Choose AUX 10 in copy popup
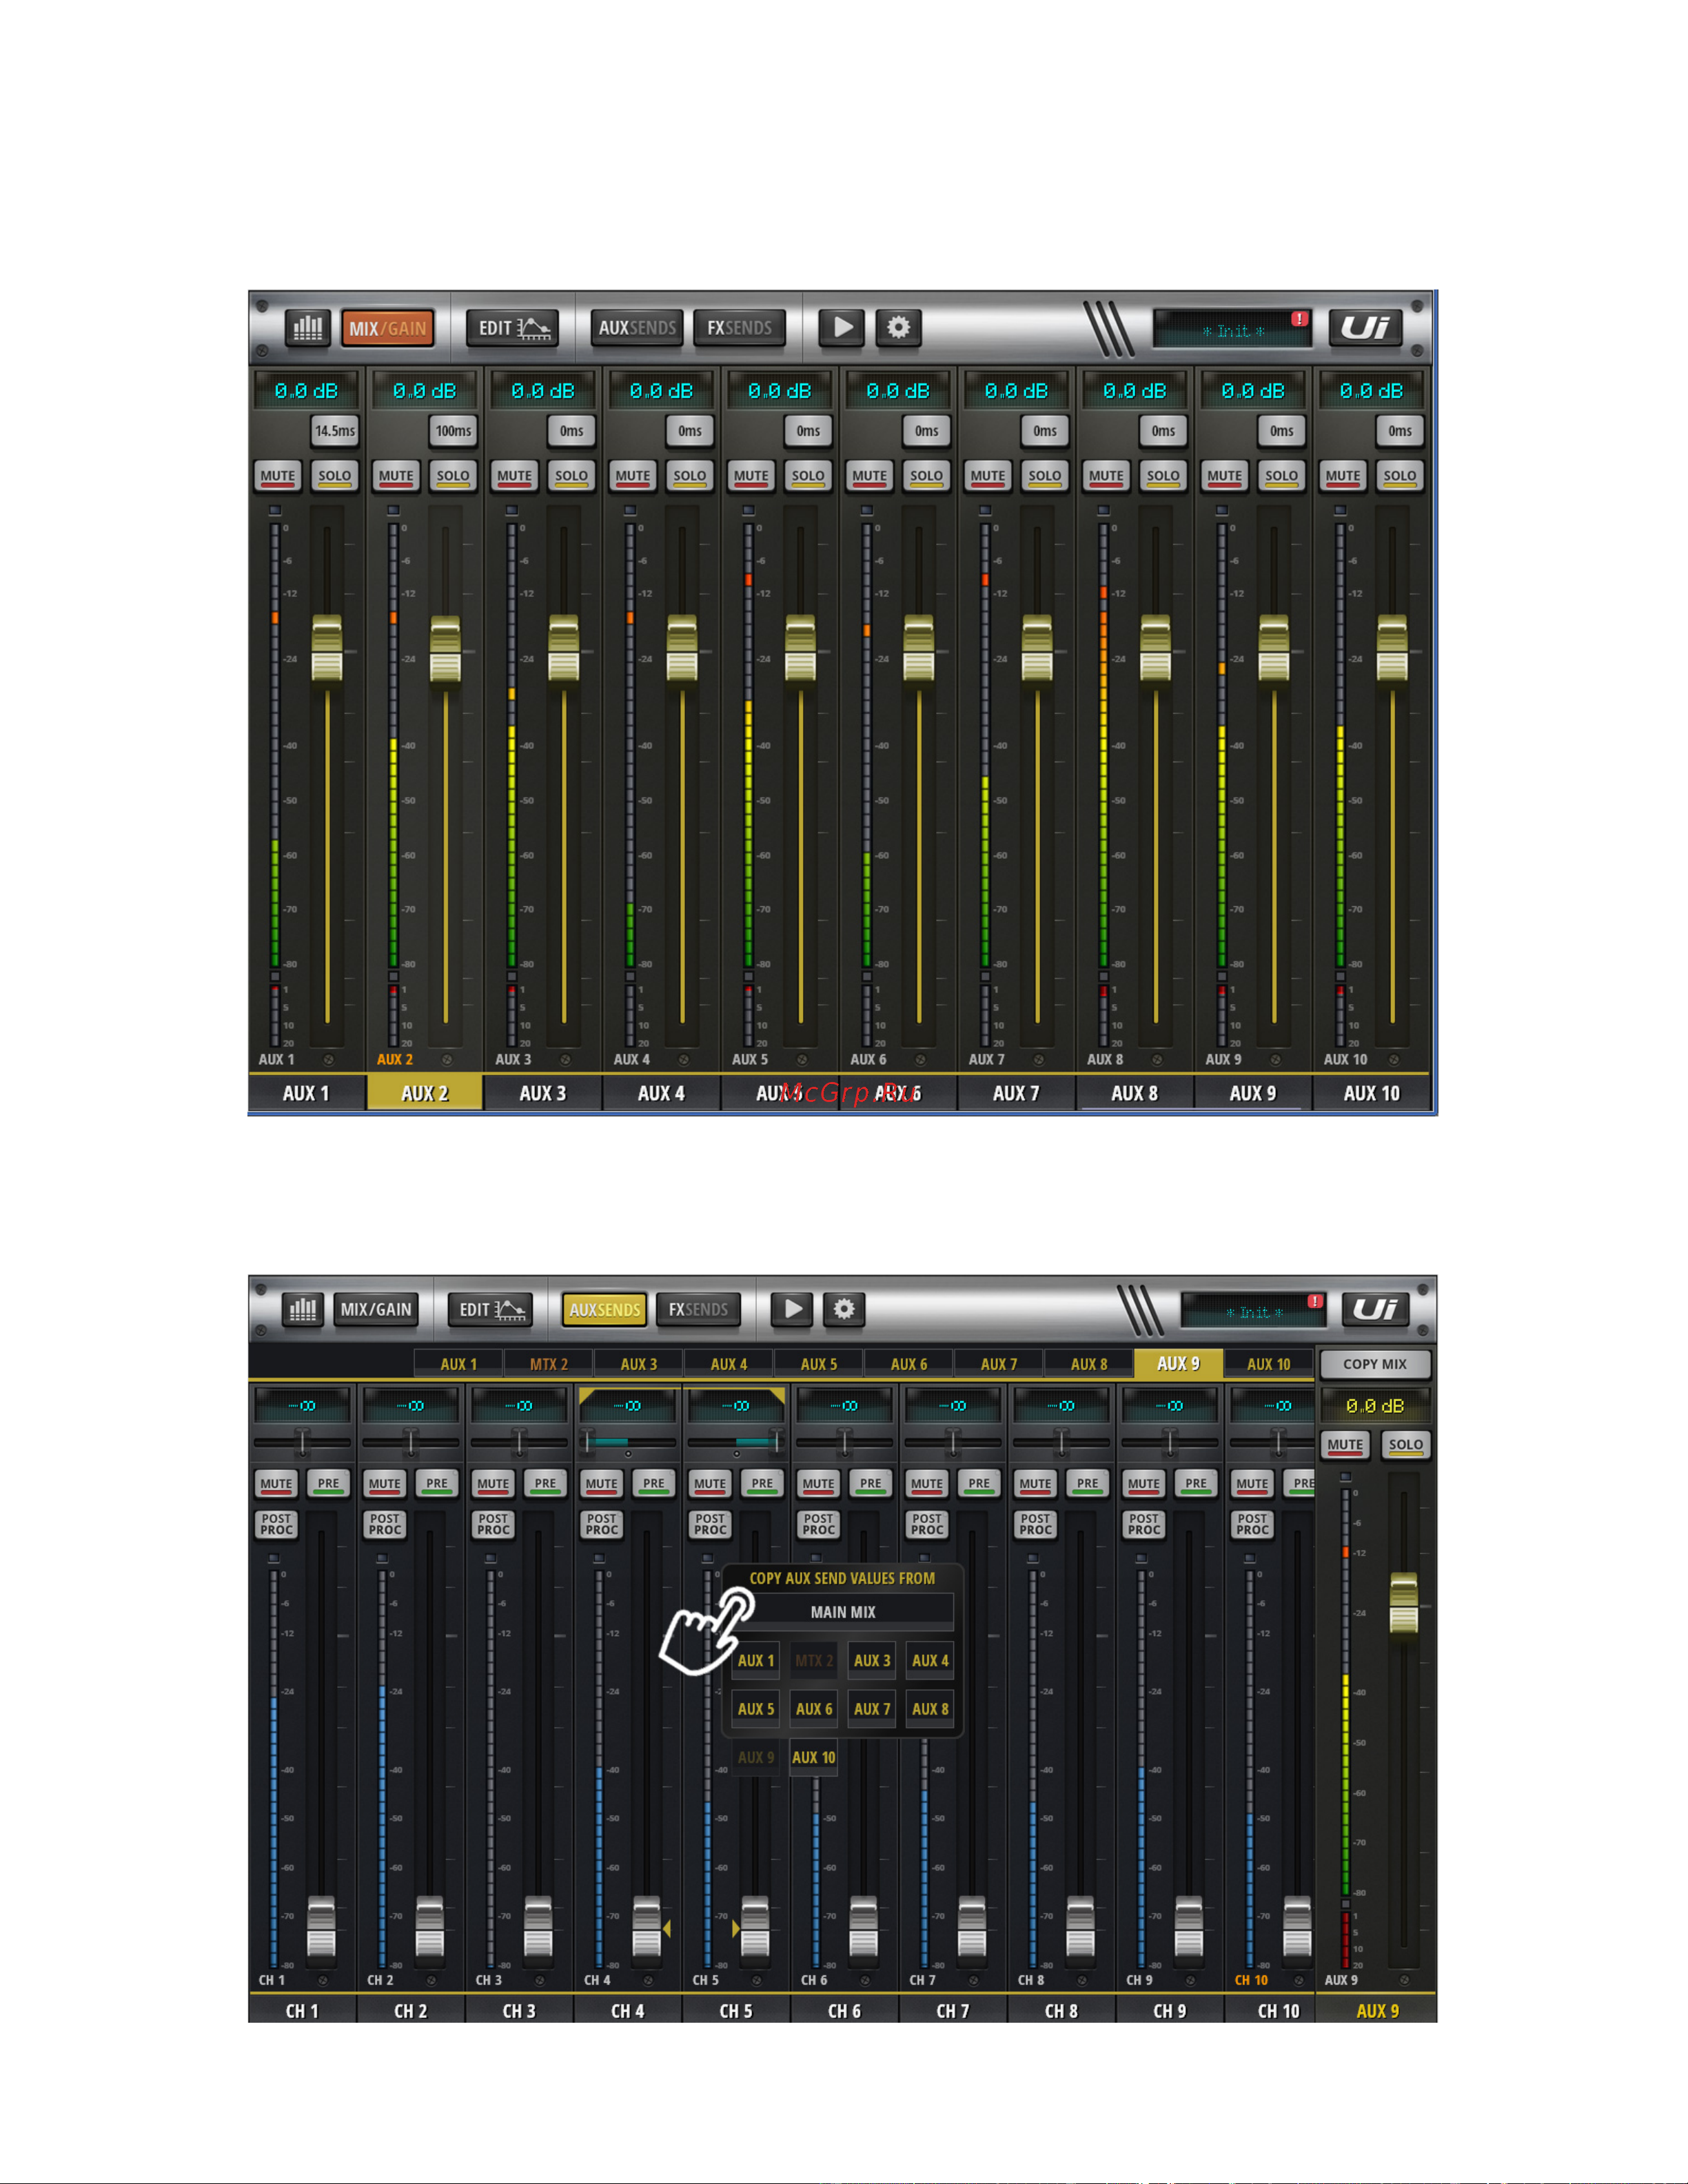Image resolution: width=1688 pixels, height=2184 pixels. [x=813, y=1758]
